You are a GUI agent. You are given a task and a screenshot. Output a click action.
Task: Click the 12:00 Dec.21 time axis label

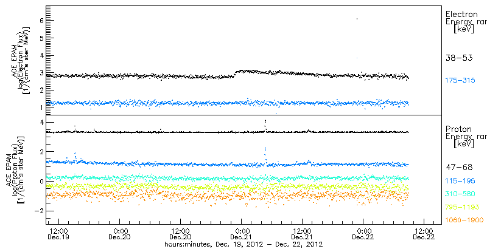(302, 234)
